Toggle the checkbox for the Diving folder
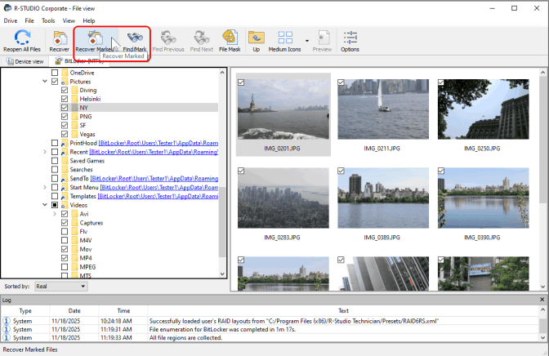The image size is (549, 356). click(x=65, y=90)
